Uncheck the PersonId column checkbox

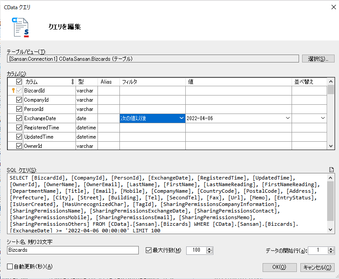(x=19, y=109)
